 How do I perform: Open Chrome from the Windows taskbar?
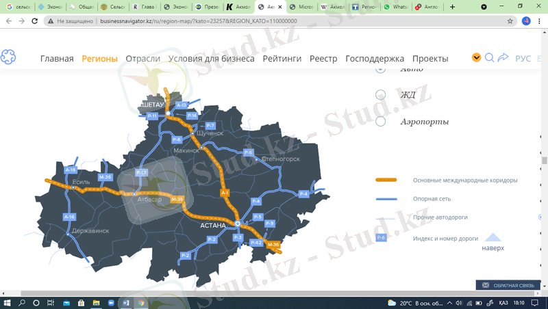140,302
